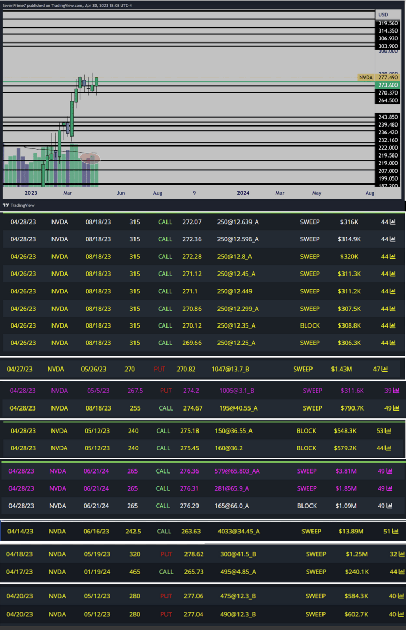Click the 150@36.55_A trade detail

234,431
